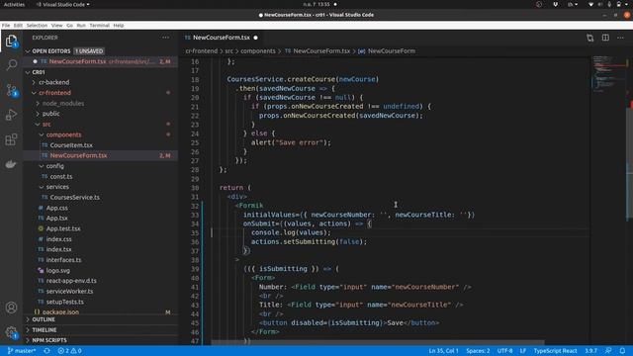Collapse the components folder

click(63, 134)
